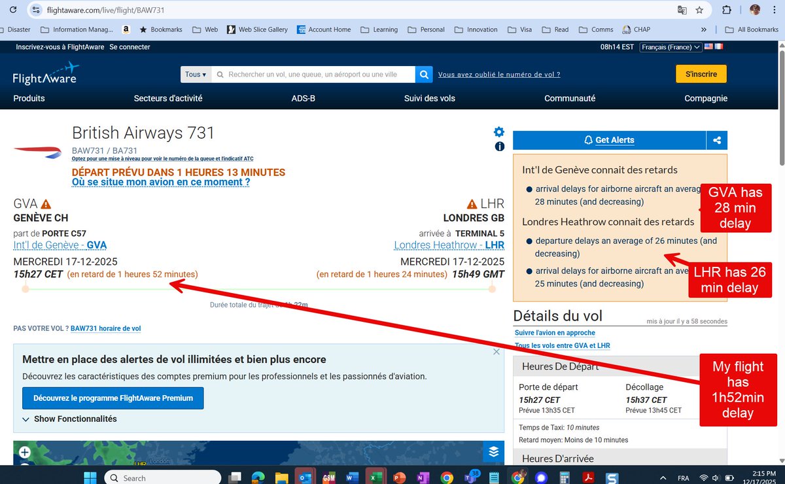Click the site information icon in address bar

pyautogui.click(x=37, y=10)
